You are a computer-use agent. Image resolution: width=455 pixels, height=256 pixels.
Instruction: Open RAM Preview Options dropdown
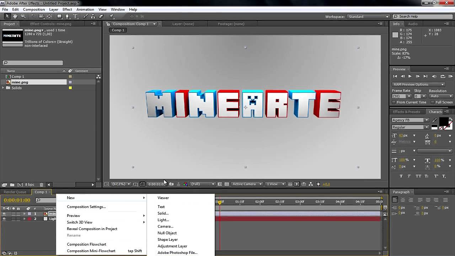[x=418, y=84]
